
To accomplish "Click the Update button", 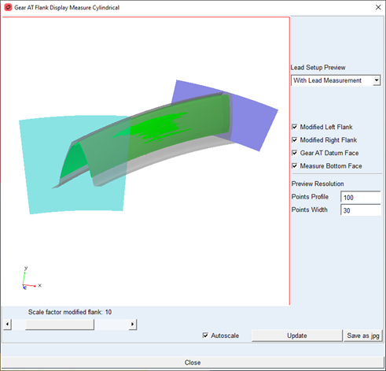I will tap(297, 336).
